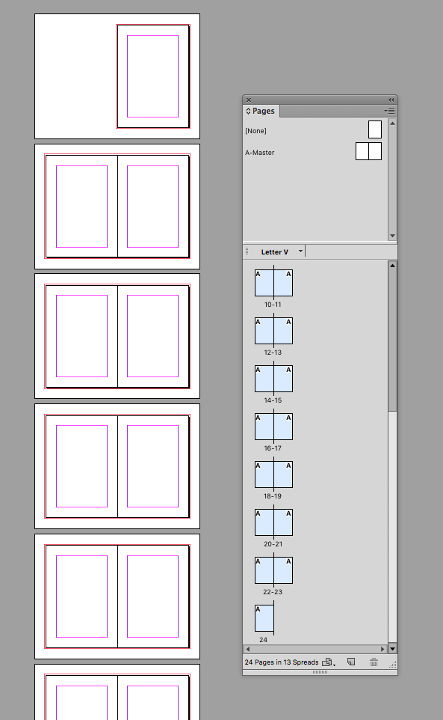Select page 24 thumbnail
443x720 pixels.
264,618
